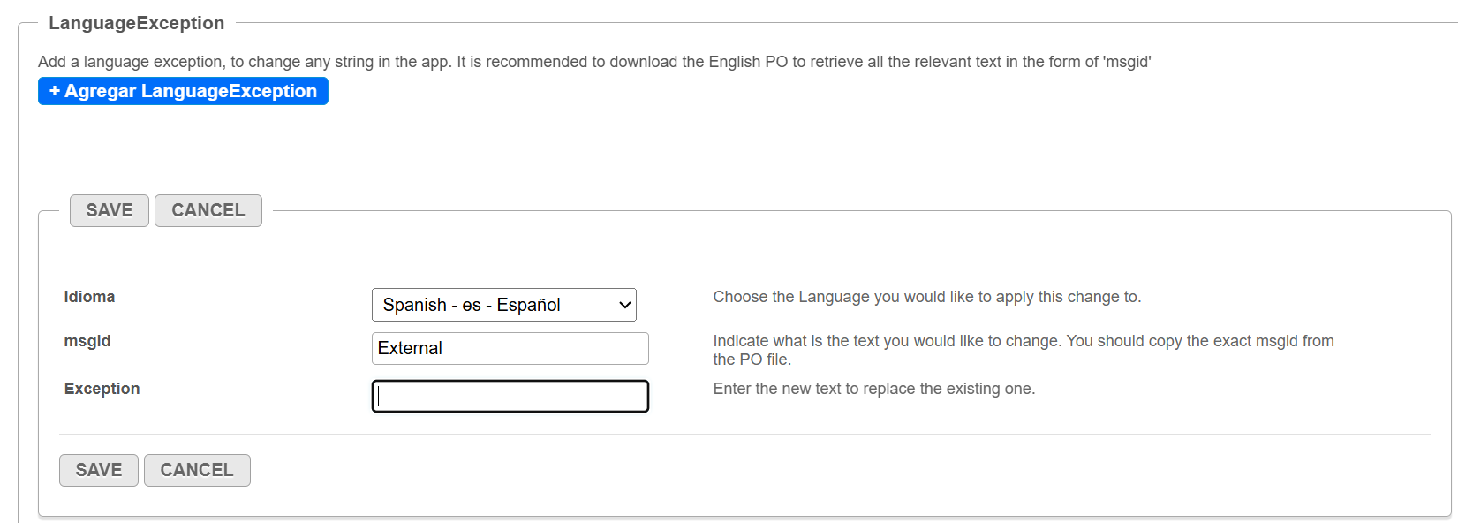Click the upper CANCEL button
Screen dimensions: 1458x523
point(208,210)
